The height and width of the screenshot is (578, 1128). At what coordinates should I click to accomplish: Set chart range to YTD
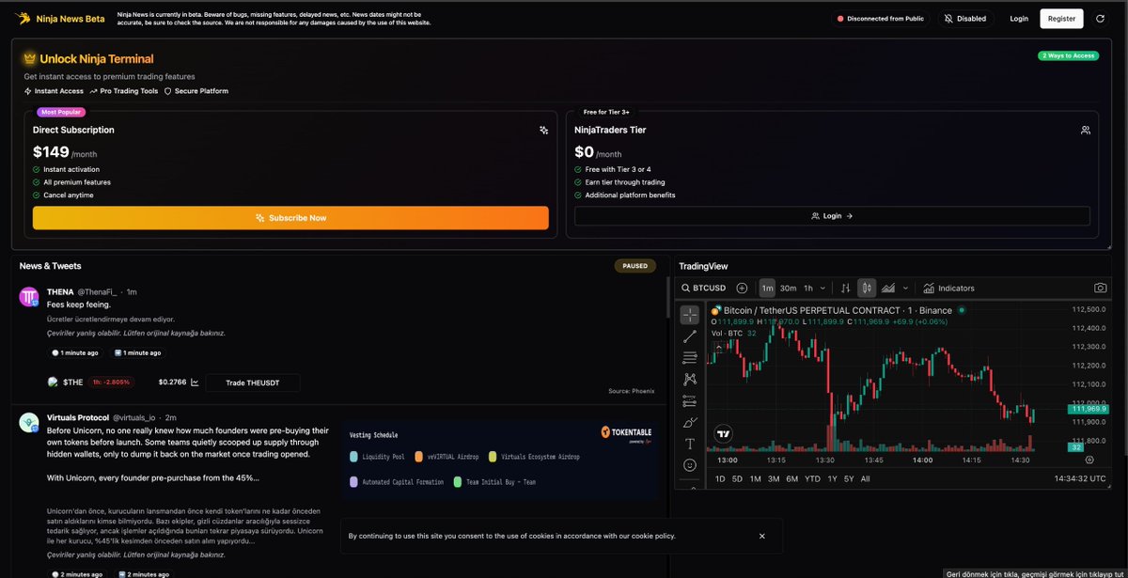pos(812,478)
